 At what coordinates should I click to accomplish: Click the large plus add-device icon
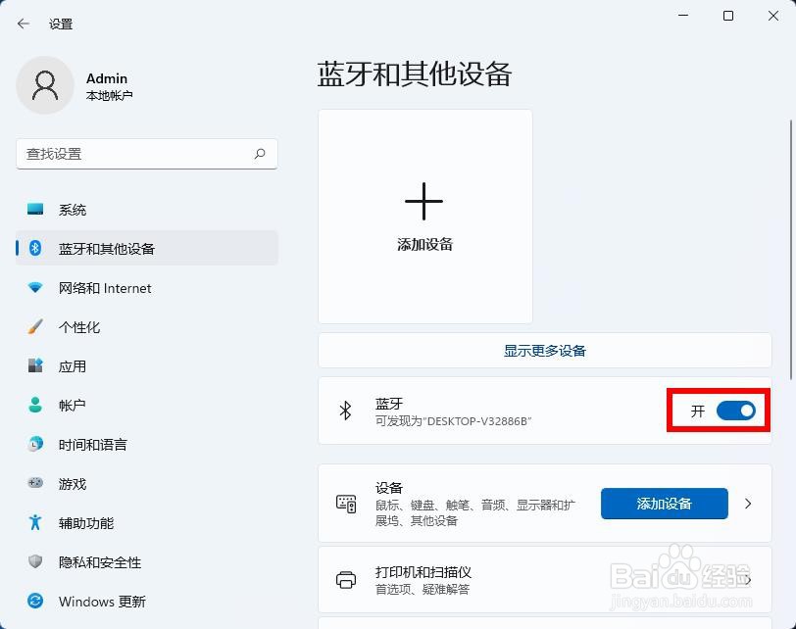click(423, 202)
